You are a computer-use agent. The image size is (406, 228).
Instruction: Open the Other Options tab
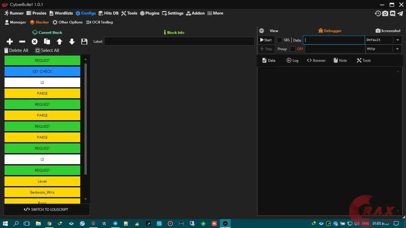coord(67,22)
